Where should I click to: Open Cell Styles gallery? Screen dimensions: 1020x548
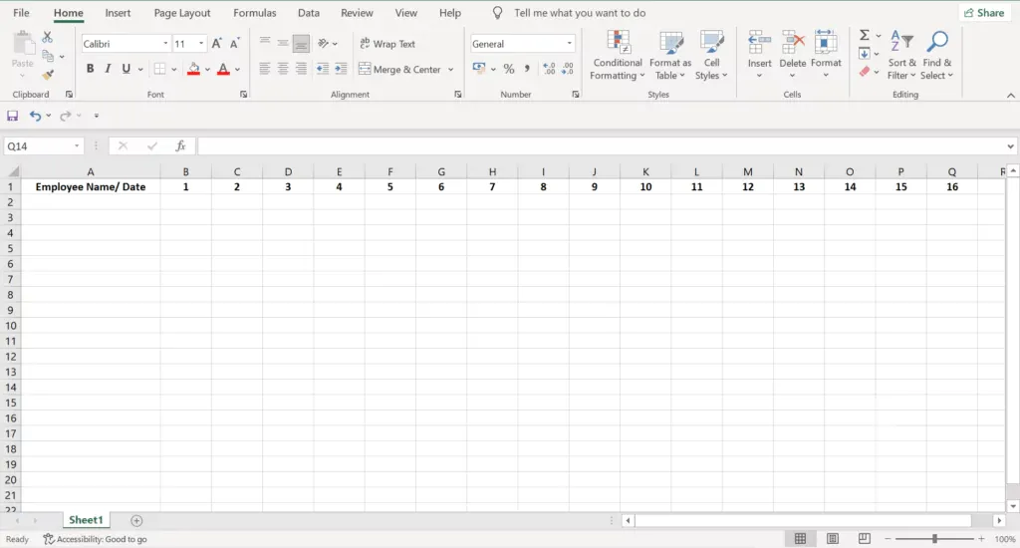point(711,56)
